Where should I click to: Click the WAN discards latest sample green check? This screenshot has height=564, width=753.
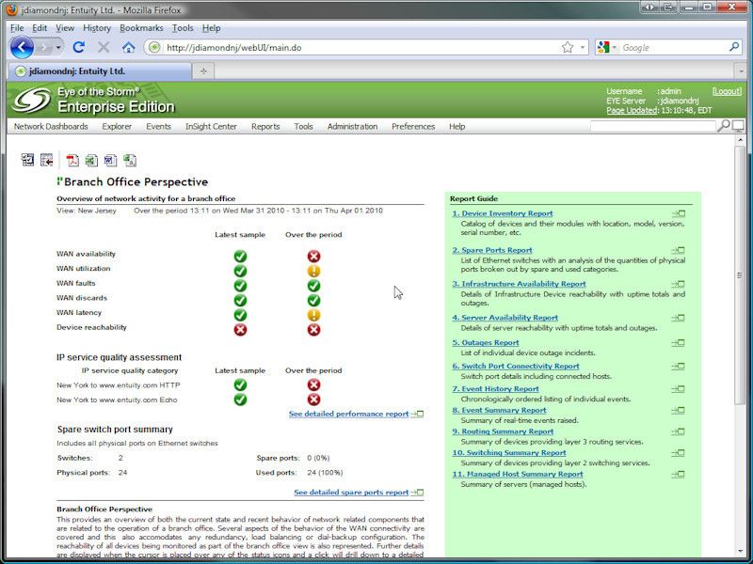pos(240,300)
